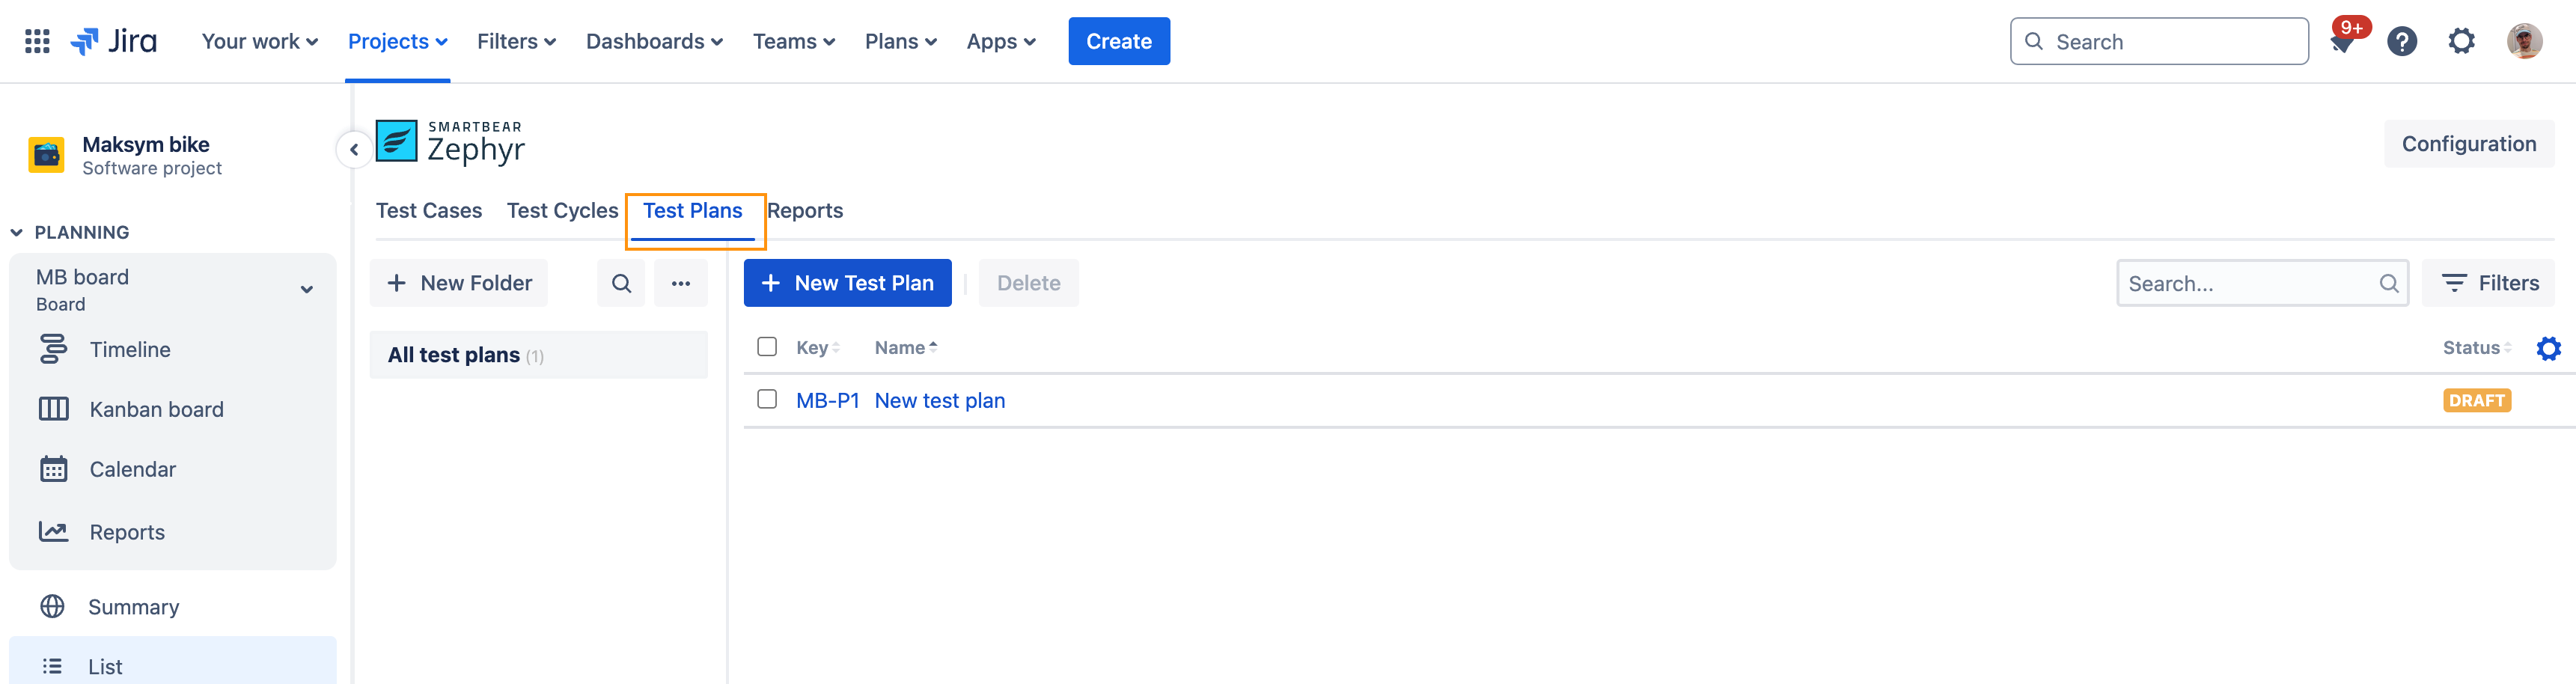Open the notifications bell

pyautogui.click(x=2341, y=41)
